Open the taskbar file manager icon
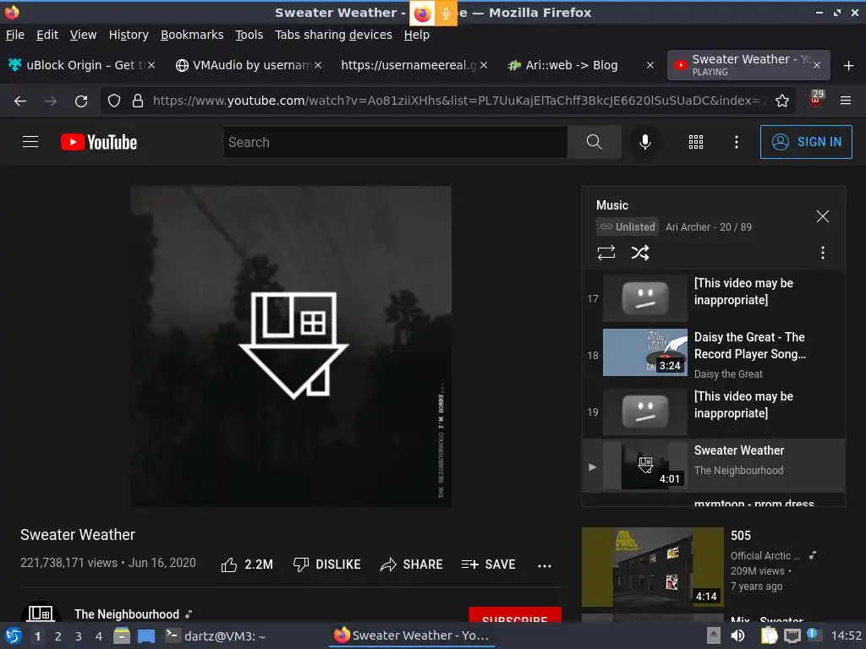 point(122,635)
